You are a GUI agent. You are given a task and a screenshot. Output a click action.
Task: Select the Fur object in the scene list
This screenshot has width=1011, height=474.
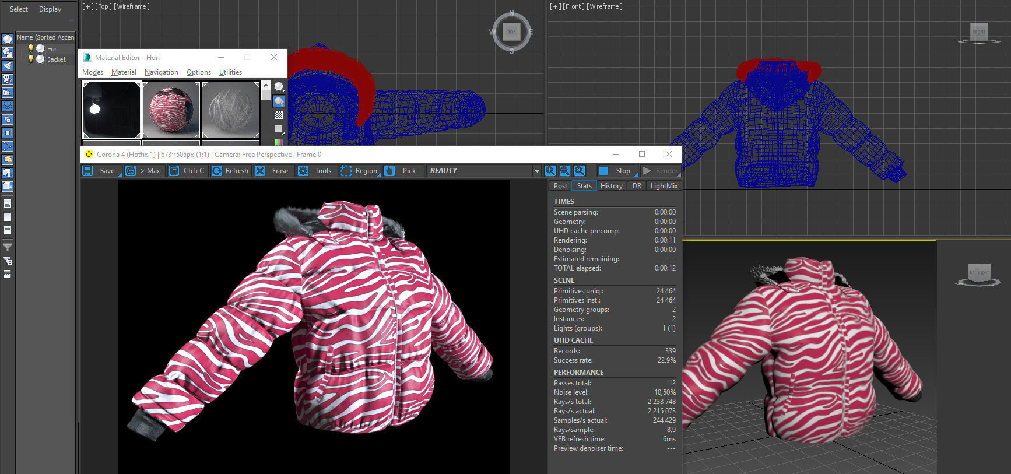tap(52, 49)
